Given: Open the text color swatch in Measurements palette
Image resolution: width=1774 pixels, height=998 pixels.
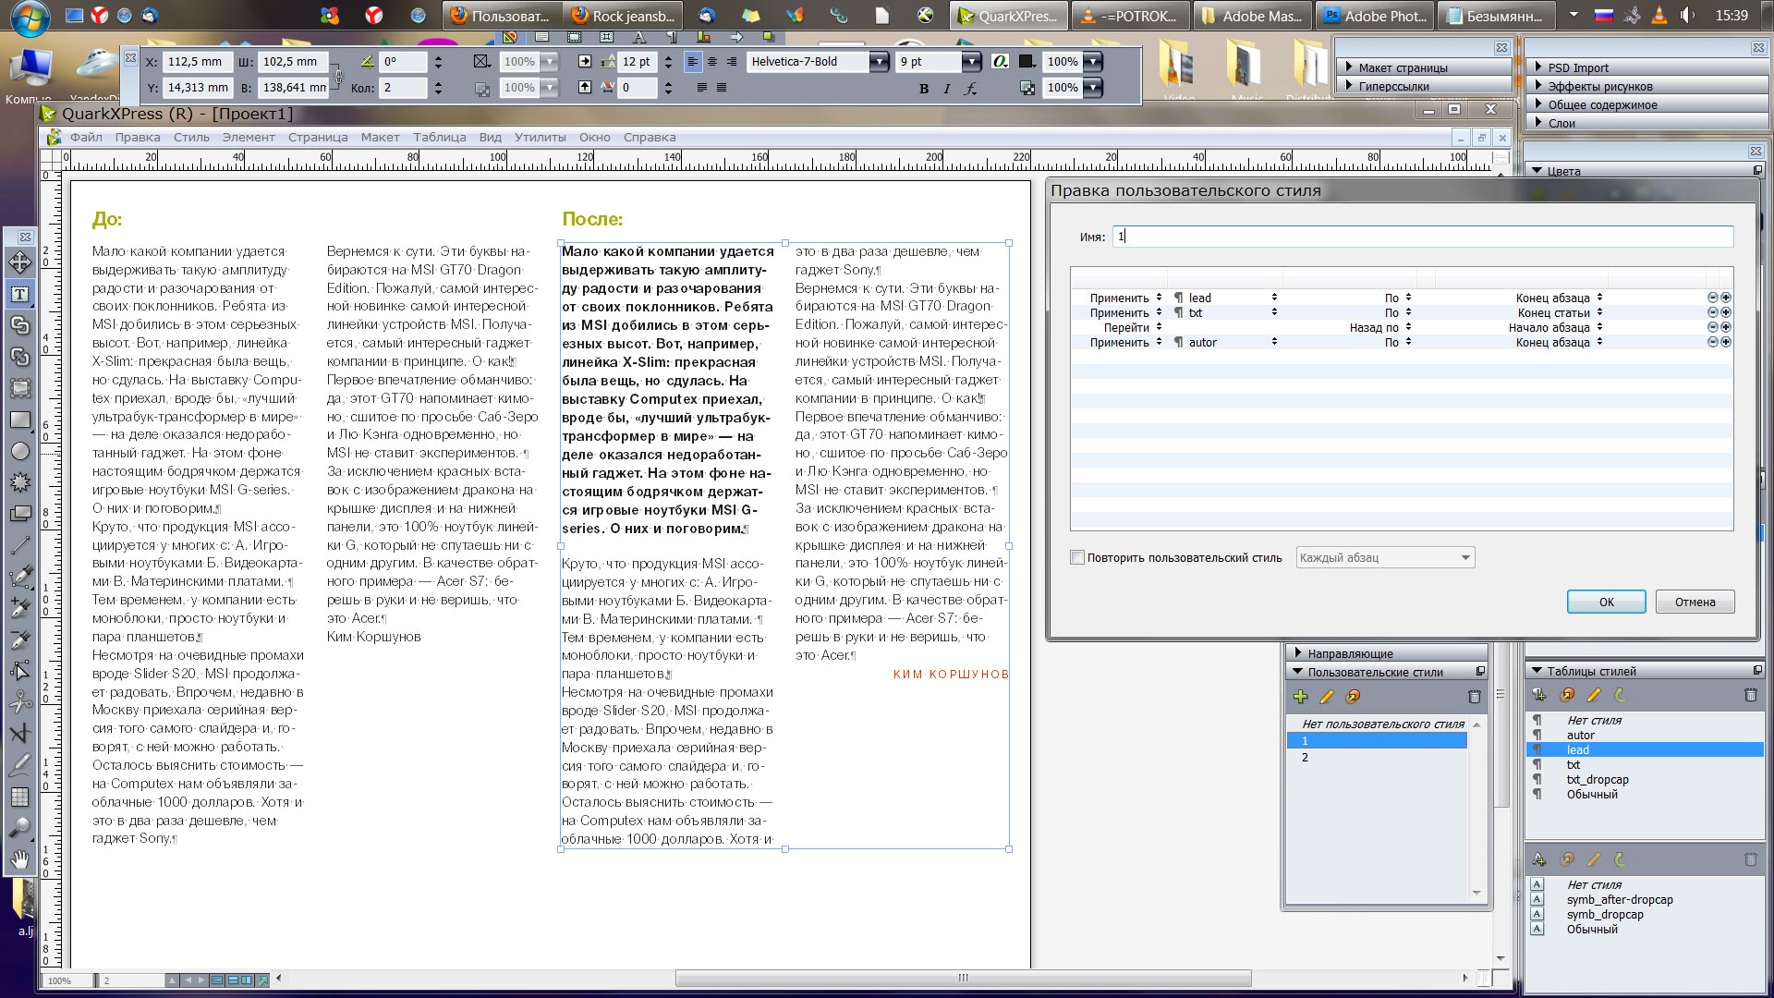Looking at the screenshot, I should [1027, 62].
